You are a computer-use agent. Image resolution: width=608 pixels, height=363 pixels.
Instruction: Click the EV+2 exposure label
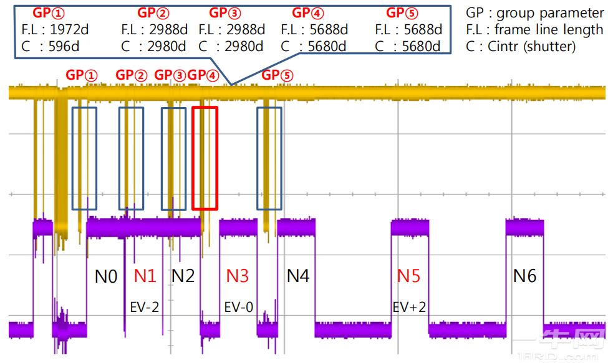pyautogui.click(x=409, y=307)
